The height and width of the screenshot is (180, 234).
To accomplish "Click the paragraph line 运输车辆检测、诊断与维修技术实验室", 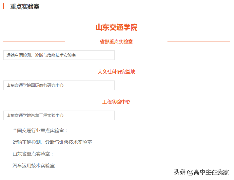I will click(x=52, y=142).
